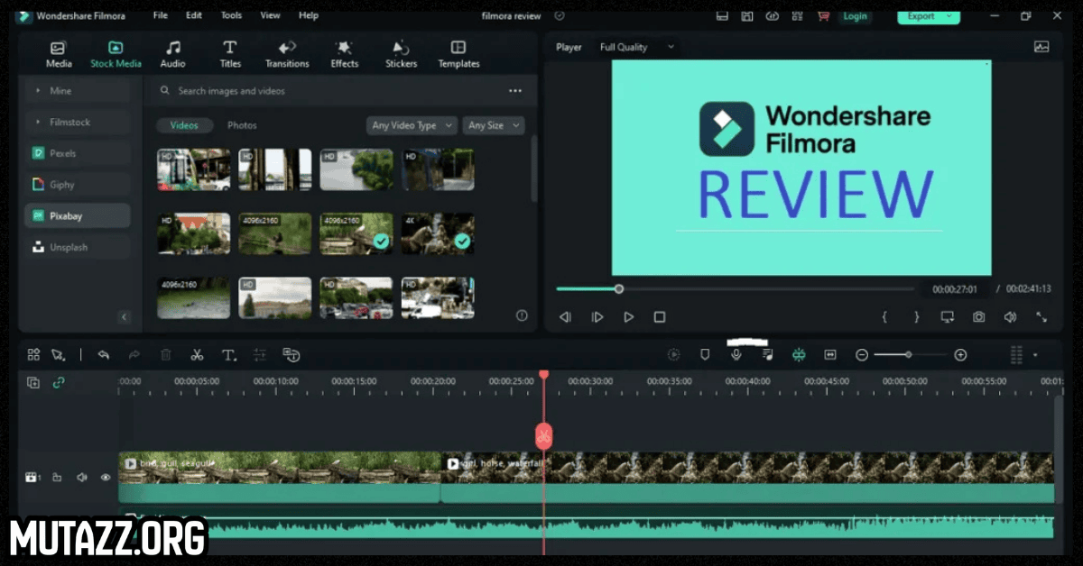Open the Full Quality player dropdown
The width and height of the screenshot is (1083, 566).
(x=636, y=47)
